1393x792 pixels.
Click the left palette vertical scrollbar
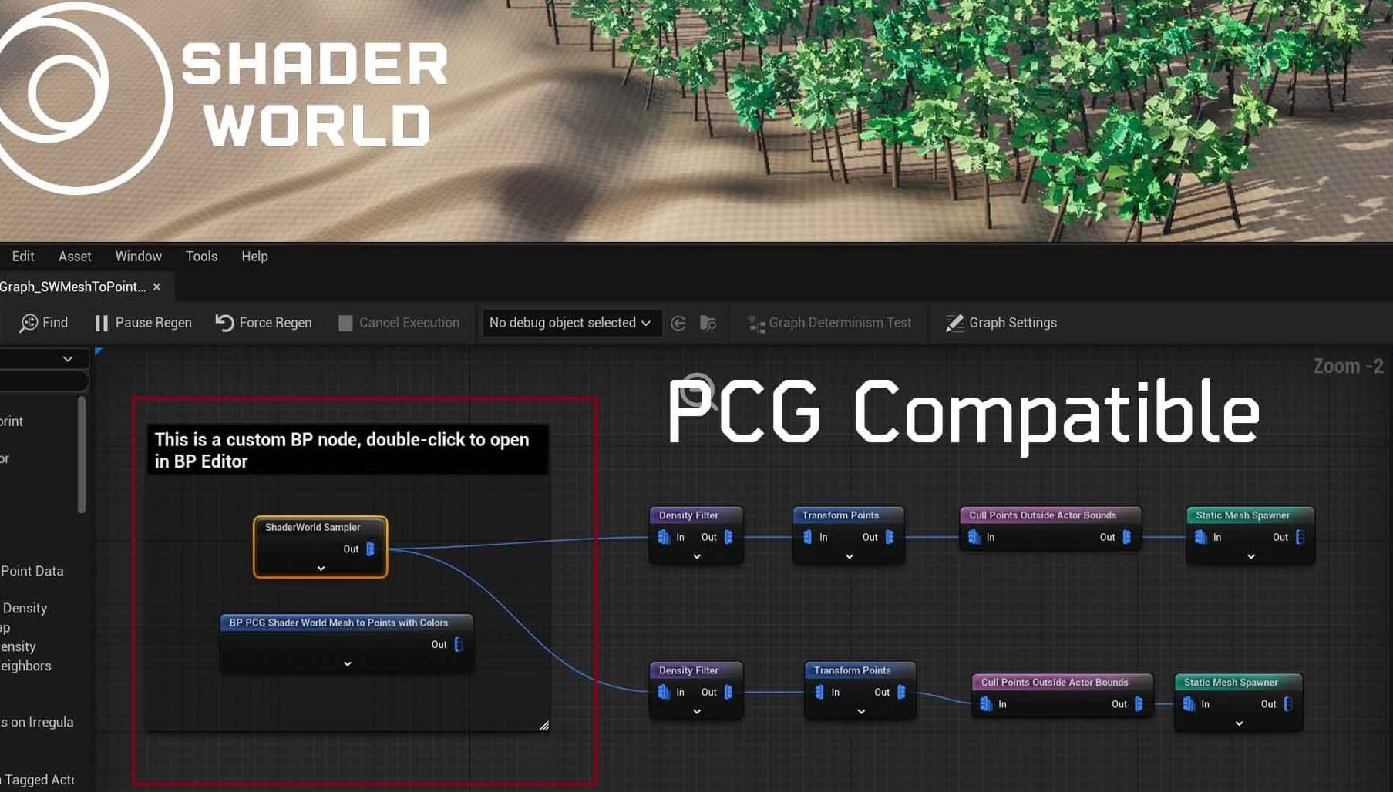coord(82,455)
